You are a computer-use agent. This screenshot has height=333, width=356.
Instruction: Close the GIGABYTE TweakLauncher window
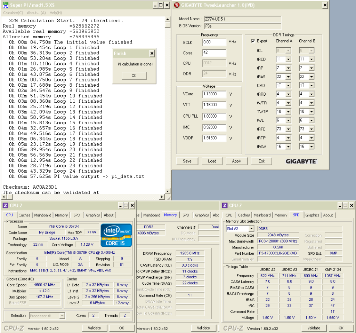325,5
